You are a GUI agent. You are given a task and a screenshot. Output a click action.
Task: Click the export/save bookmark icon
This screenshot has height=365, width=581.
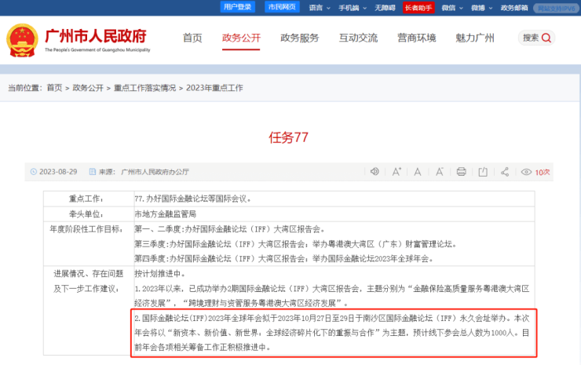pos(483,172)
